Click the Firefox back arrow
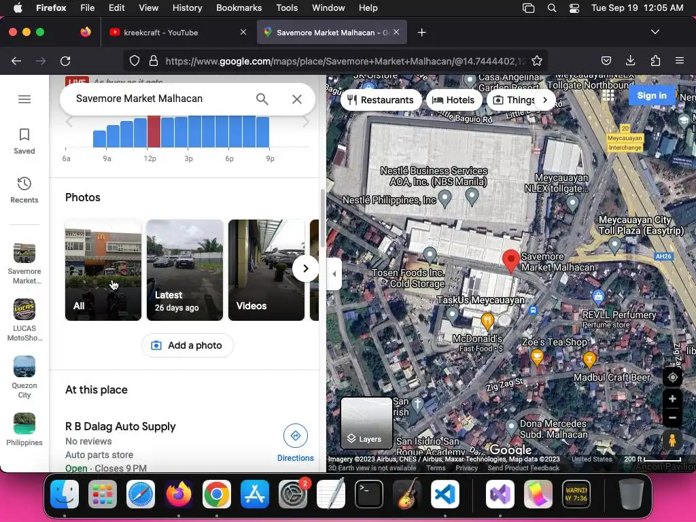This screenshot has width=696, height=522. tap(16, 60)
